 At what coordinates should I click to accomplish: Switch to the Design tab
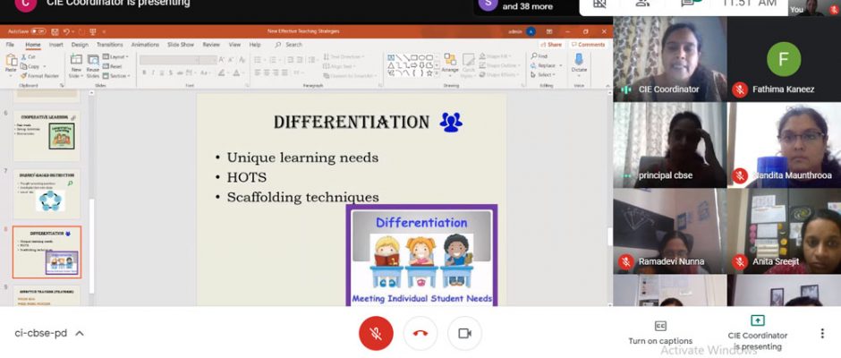[x=80, y=45]
